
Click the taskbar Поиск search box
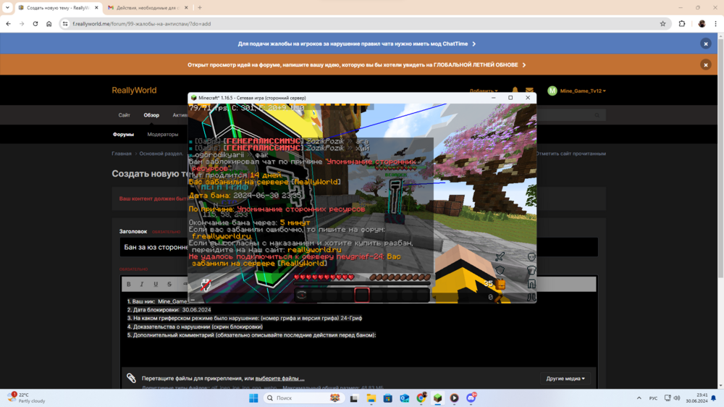pos(303,398)
